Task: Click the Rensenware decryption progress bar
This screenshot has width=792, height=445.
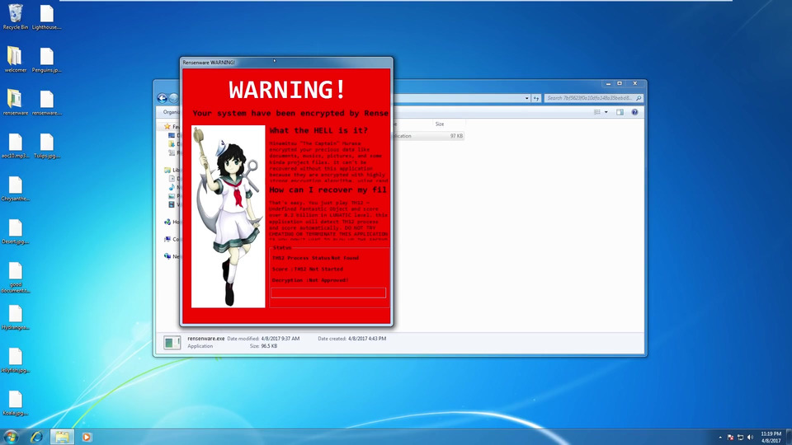Action: coord(328,293)
